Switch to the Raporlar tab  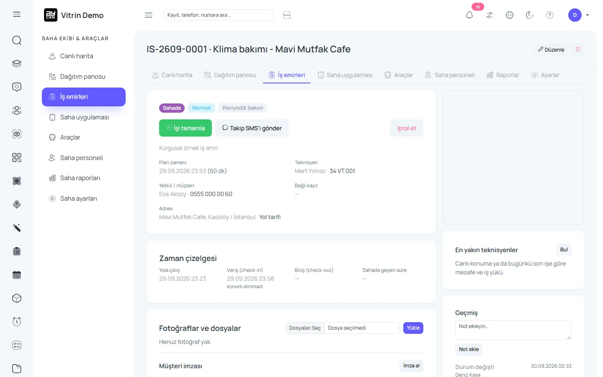point(503,75)
